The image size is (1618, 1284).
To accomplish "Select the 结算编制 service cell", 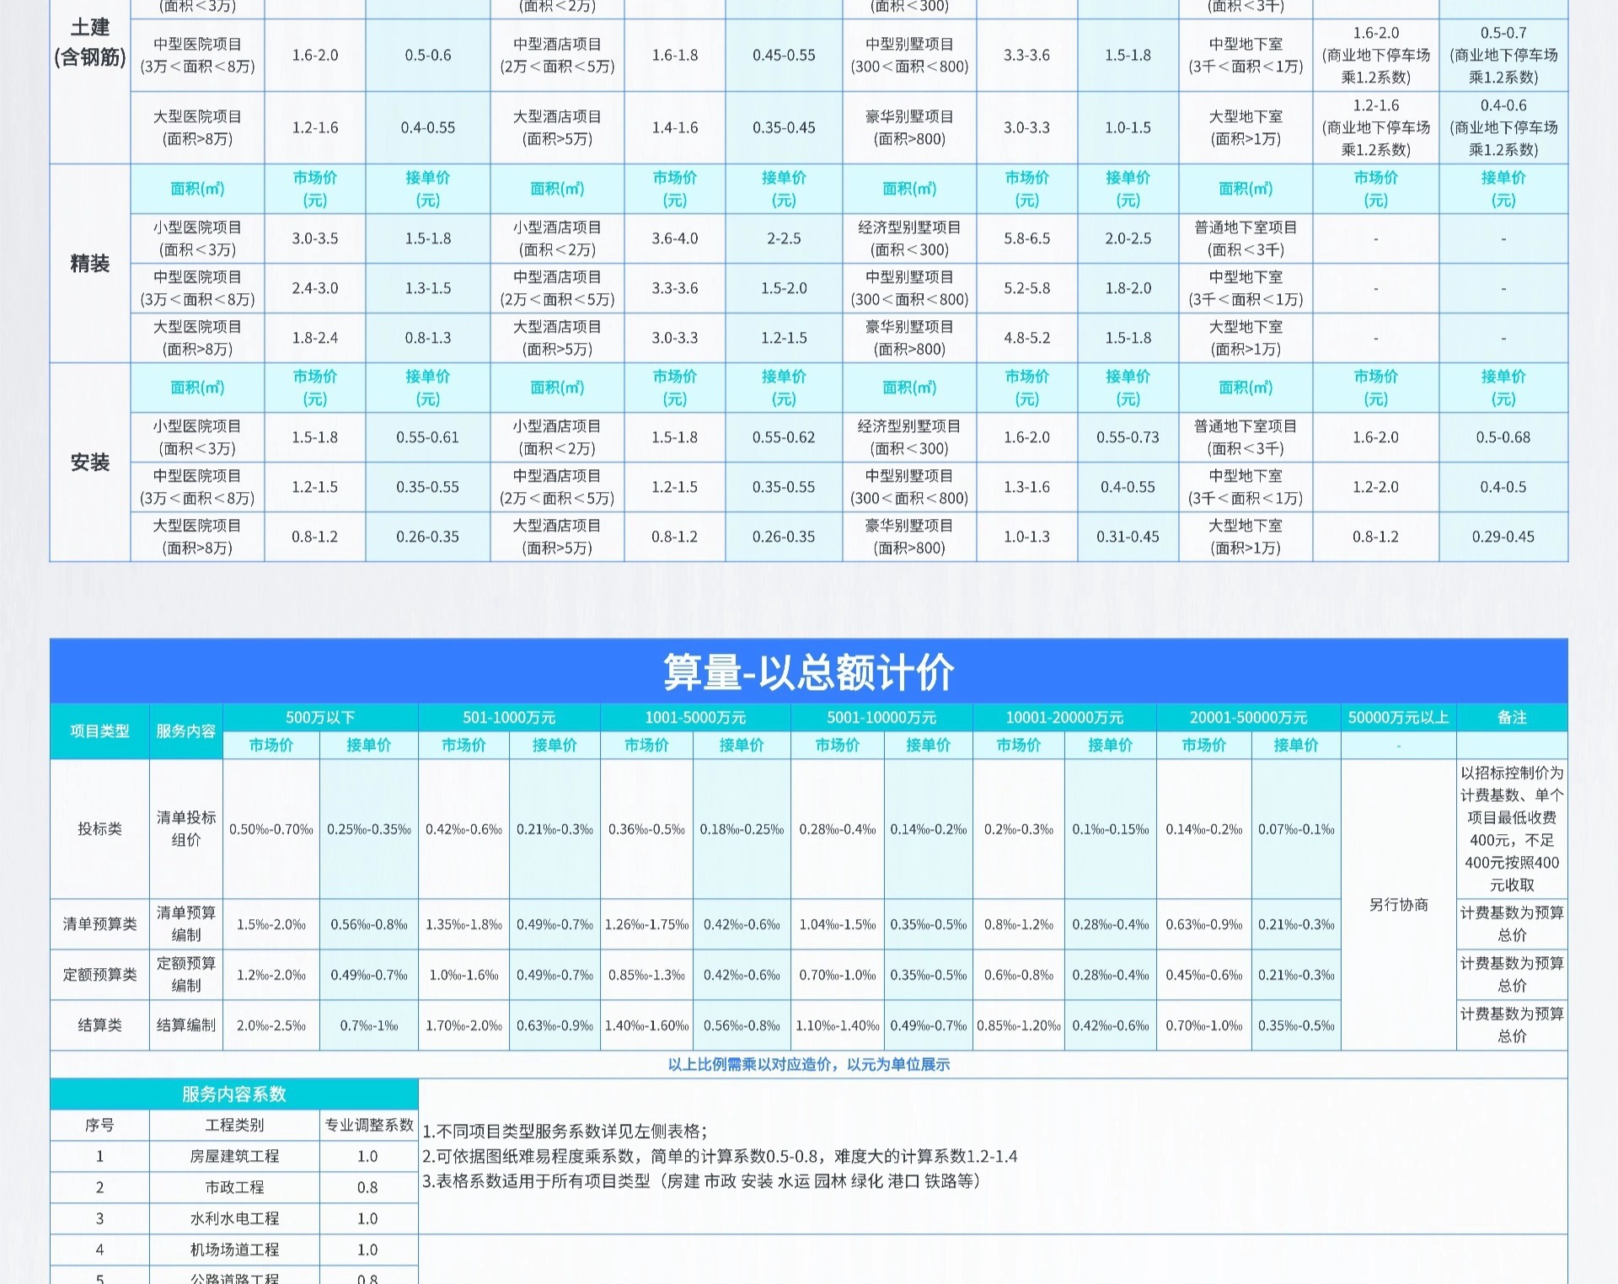I will (x=185, y=1025).
